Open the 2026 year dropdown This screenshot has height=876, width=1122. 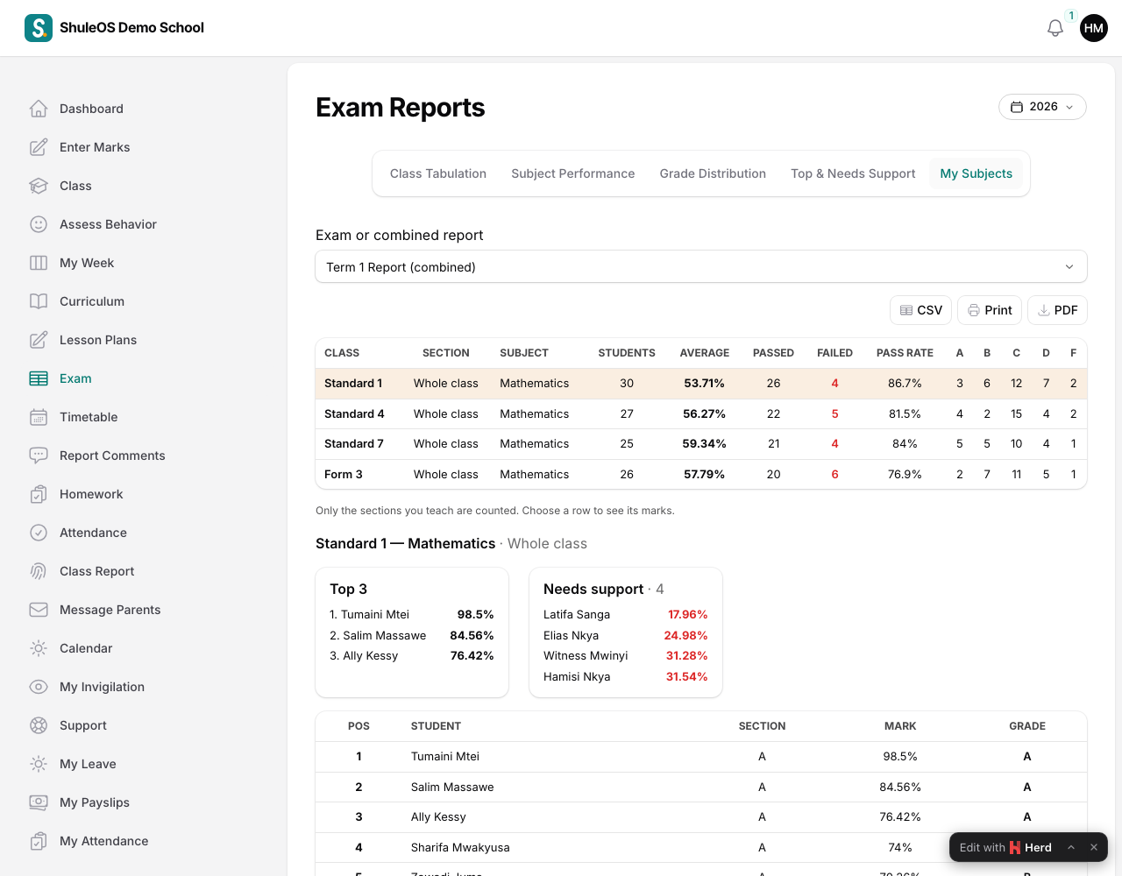pos(1042,107)
